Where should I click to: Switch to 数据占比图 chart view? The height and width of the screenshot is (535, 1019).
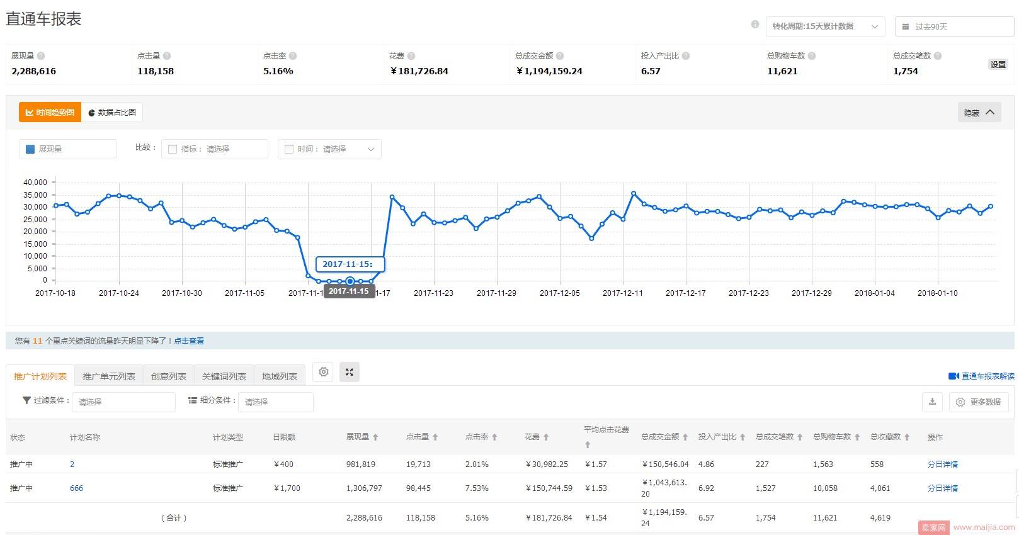[x=112, y=112]
